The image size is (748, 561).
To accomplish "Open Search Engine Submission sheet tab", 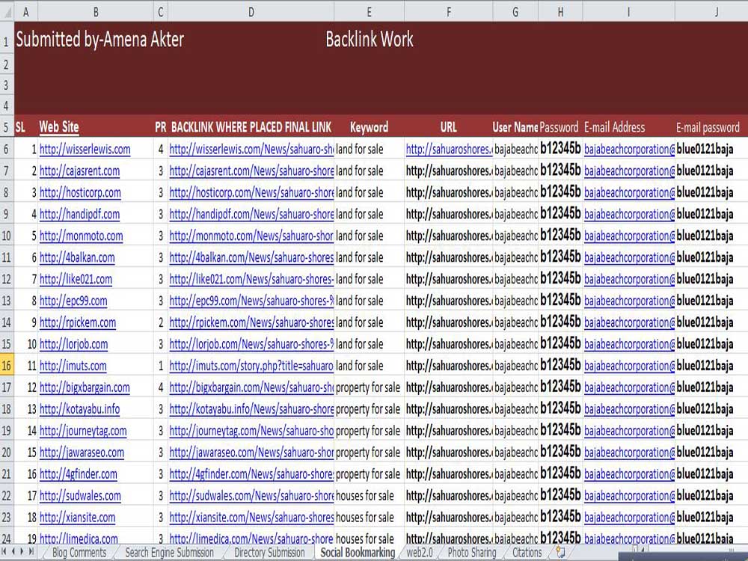I will (169, 553).
